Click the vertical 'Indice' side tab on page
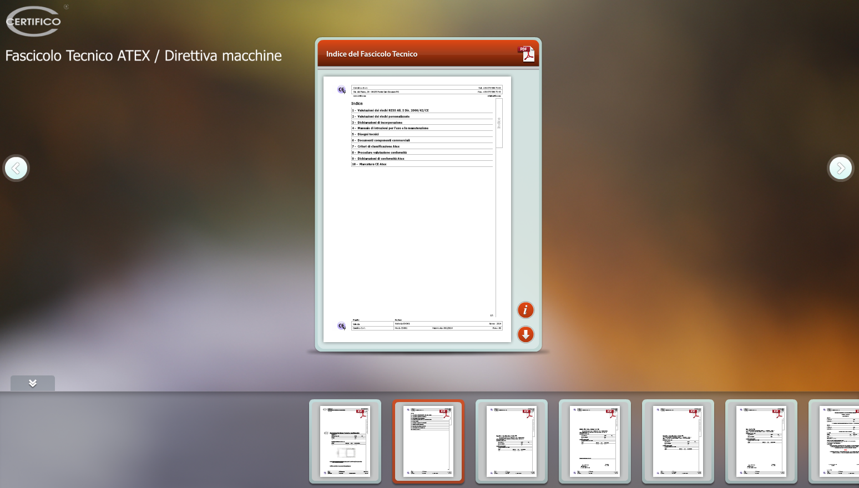 [x=499, y=123]
